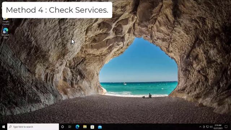Viewport: 231px width, 130px height.
Task: Open Microsoft Store from the taskbar
Action: (92, 127)
